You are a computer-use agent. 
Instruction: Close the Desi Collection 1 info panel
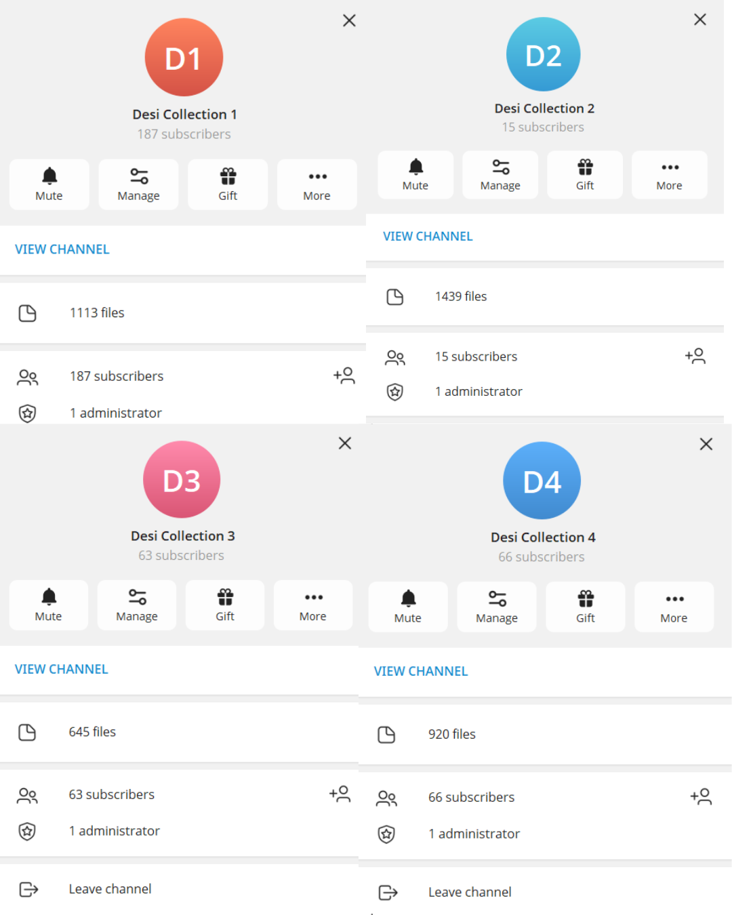[349, 20]
